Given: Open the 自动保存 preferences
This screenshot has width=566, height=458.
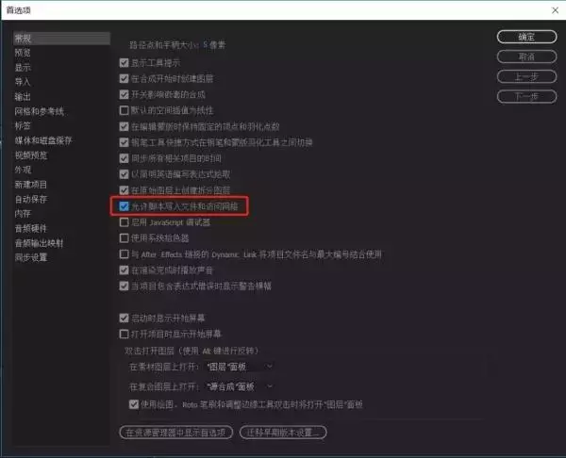Looking at the screenshot, I should tap(31, 199).
